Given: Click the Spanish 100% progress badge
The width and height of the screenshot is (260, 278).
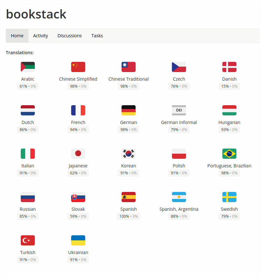Looking at the screenshot, I should [128, 216].
